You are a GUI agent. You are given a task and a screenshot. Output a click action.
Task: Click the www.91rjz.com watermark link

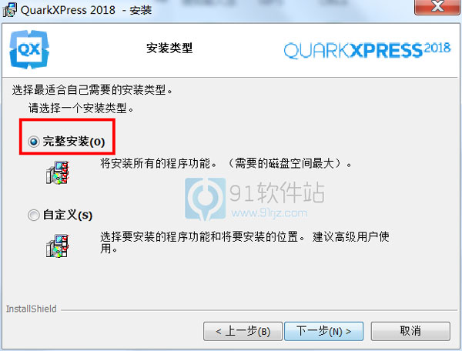269,213
